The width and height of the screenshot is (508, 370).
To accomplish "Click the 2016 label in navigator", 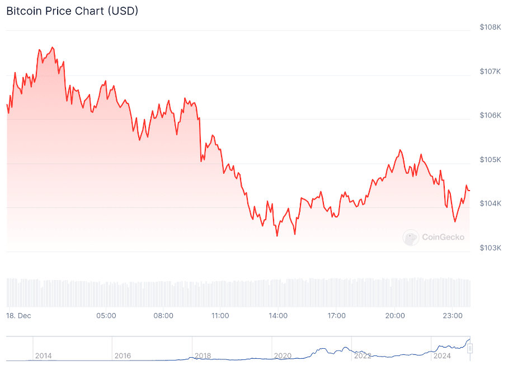I will [123, 355].
